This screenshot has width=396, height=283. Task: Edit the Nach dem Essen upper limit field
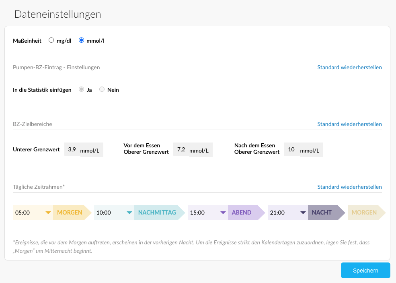coord(291,149)
